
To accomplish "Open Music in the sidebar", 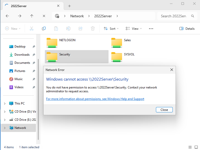I will (19, 79).
